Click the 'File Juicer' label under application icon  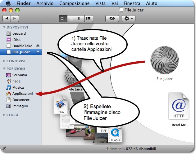pyautogui.click(x=165, y=79)
